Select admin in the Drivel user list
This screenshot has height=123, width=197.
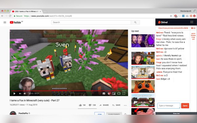tap(193, 34)
